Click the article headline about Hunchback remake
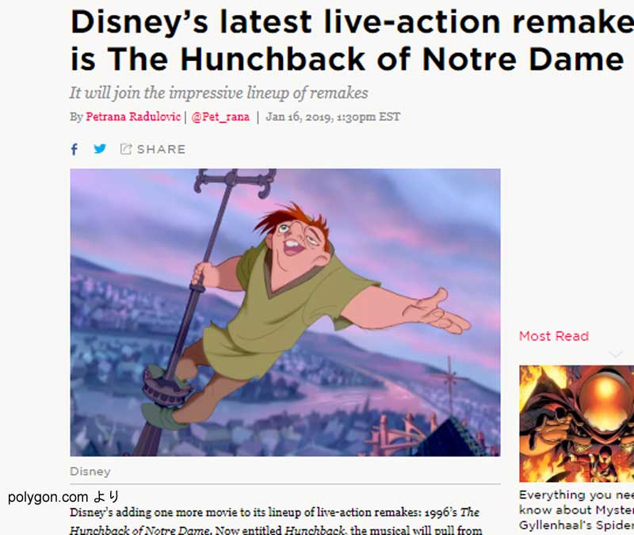Viewport: 634px width, 535px height. 352,40
